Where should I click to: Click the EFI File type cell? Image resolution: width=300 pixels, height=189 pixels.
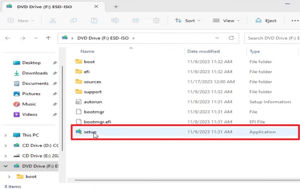[x=257, y=122]
